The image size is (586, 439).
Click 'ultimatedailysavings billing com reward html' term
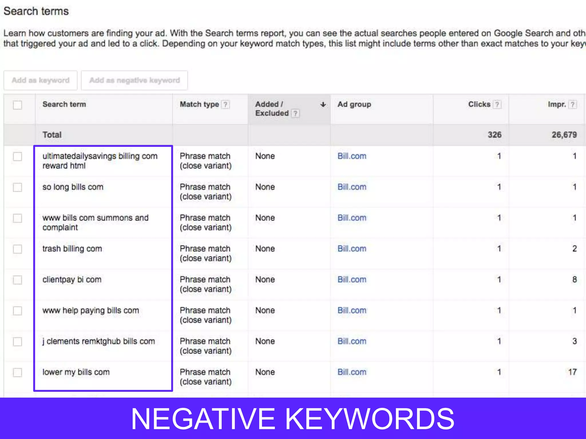coord(100,161)
